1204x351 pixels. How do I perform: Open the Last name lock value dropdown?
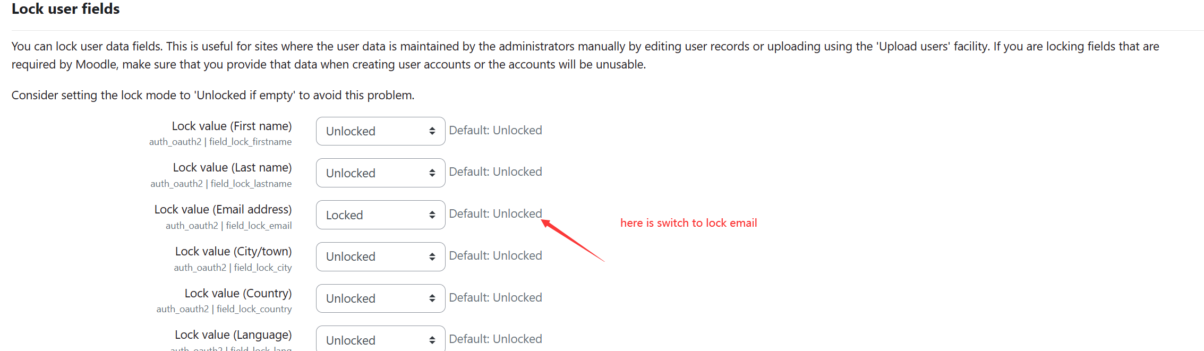pyautogui.click(x=380, y=173)
